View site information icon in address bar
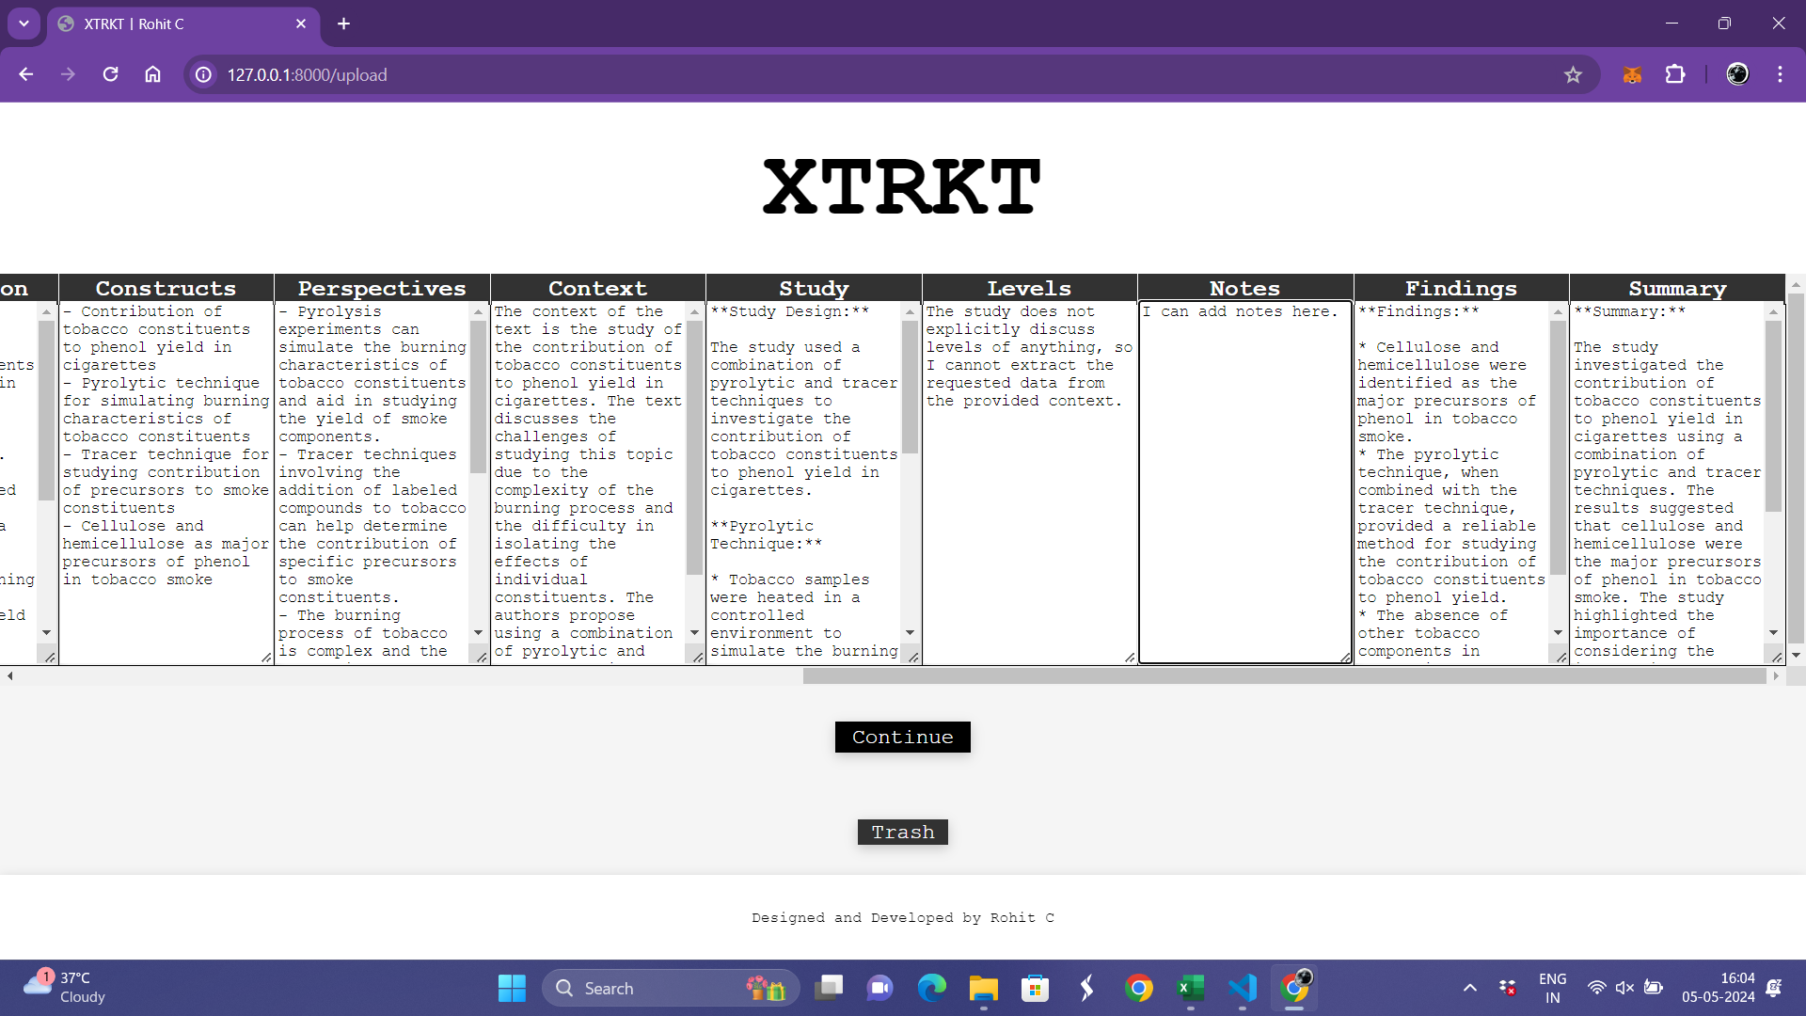The width and height of the screenshot is (1806, 1016). point(203,74)
